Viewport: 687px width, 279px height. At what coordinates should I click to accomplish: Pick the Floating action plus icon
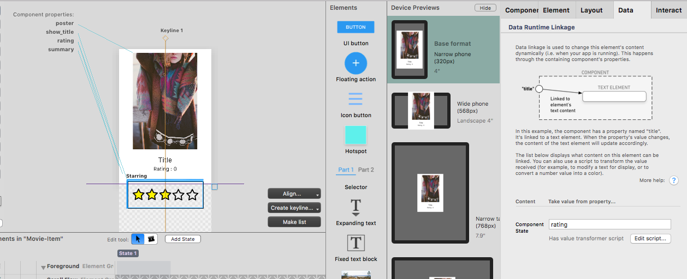pyautogui.click(x=356, y=63)
